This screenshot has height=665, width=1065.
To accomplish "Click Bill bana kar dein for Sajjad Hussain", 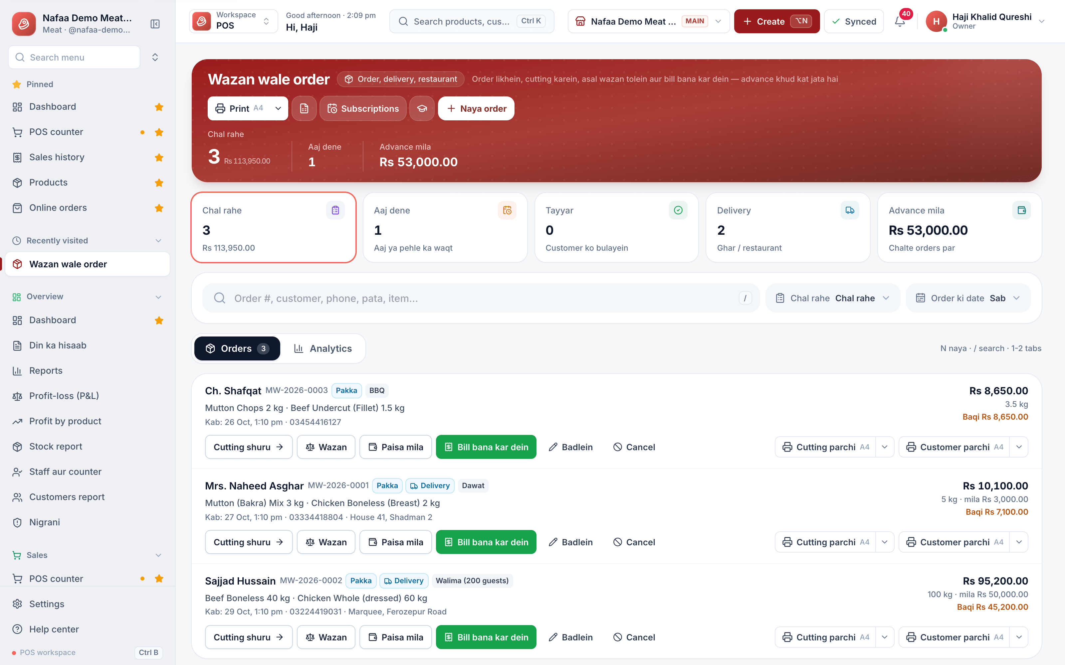I will pyautogui.click(x=486, y=637).
